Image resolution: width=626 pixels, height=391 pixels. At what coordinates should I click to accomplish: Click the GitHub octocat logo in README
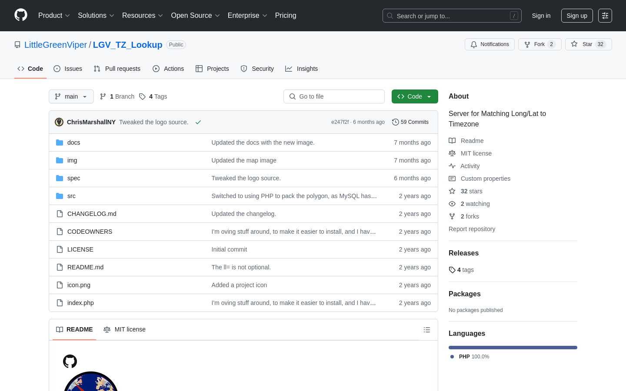[x=70, y=361]
